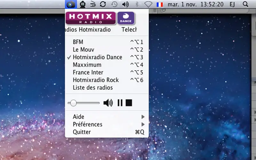Viewport: 256px width, 160px height.
Task: Click the date and clock in menu bar
Action: point(196,4)
